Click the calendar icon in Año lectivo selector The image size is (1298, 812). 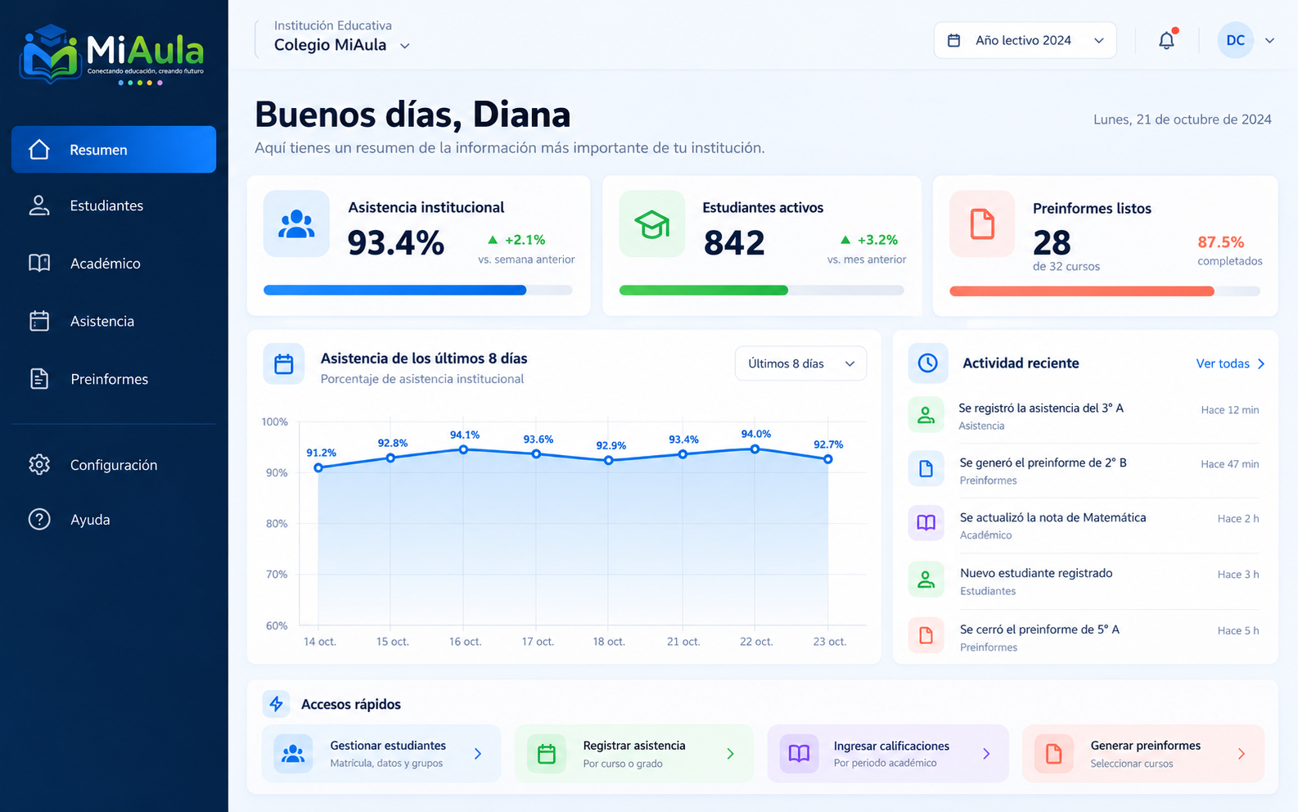[953, 40]
